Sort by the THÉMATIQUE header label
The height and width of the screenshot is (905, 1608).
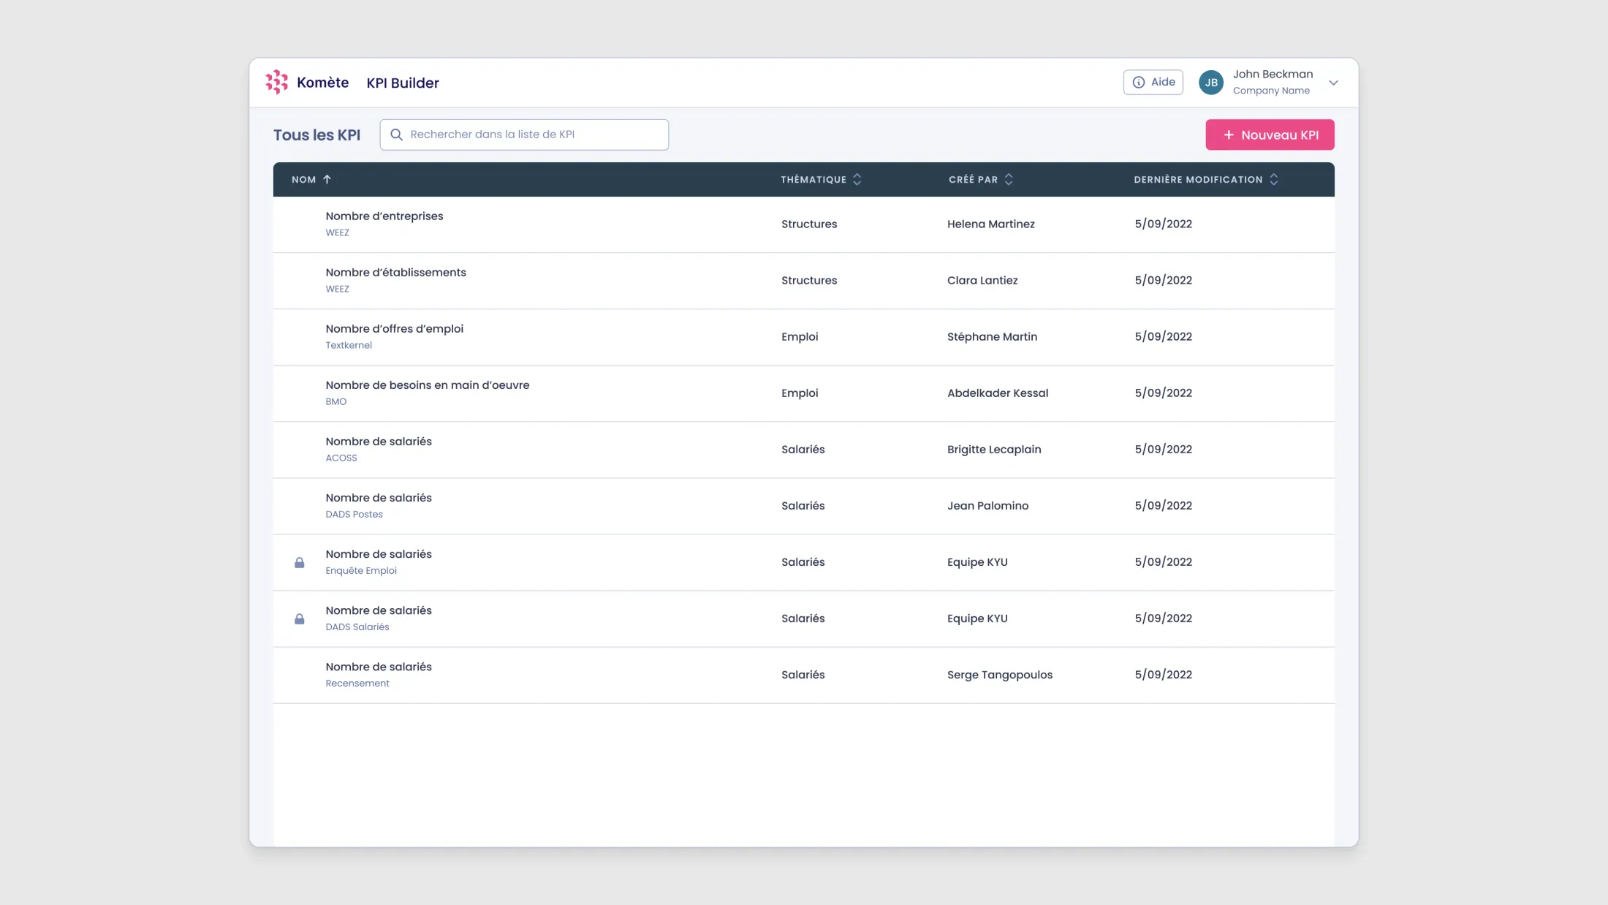(813, 179)
